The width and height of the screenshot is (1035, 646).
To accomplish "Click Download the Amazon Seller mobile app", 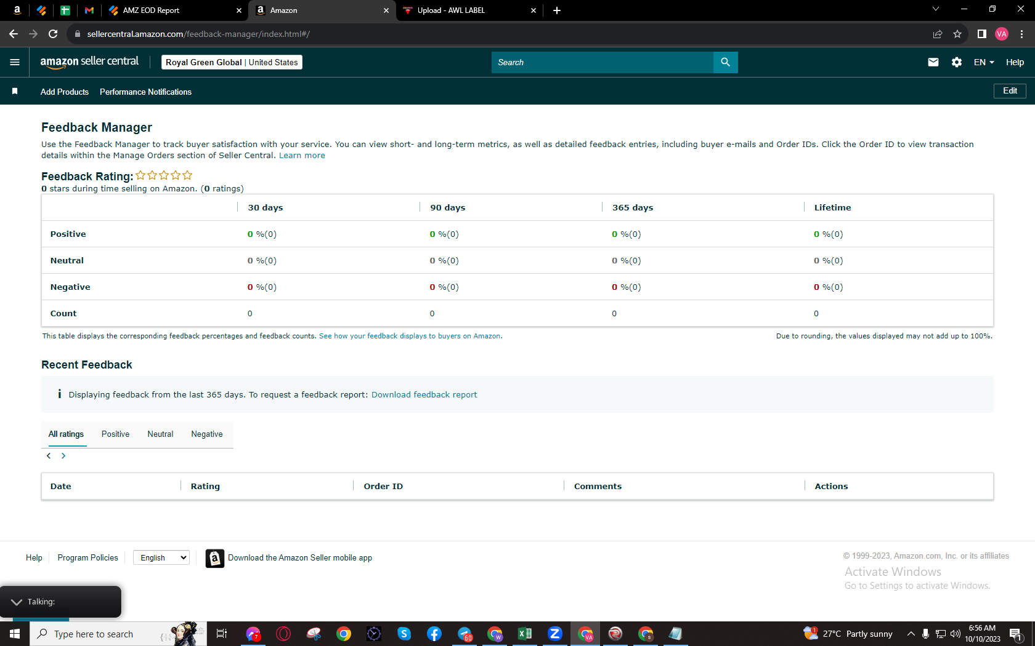I will click(300, 558).
